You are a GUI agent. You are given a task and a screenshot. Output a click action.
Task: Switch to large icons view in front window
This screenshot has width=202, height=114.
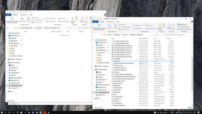pos(192,108)
